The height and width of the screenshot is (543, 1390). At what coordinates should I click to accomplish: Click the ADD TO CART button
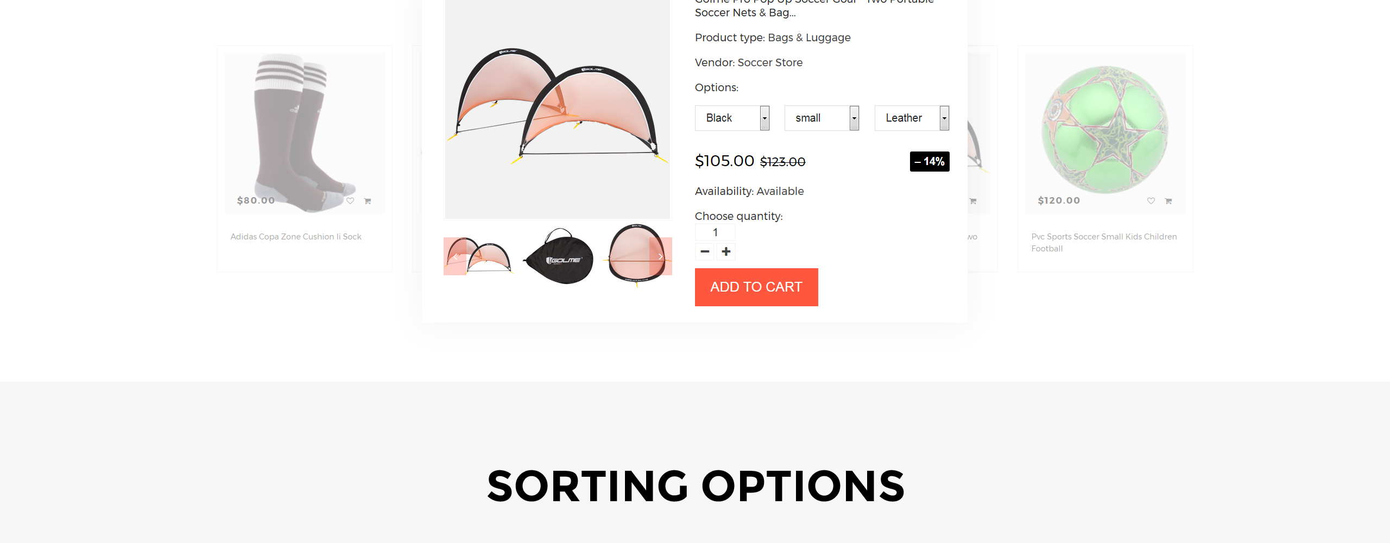pos(756,287)
